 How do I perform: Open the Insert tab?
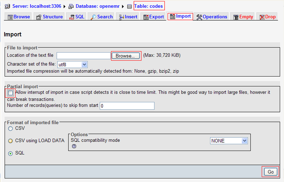pyautogui.click(x=128, y=17)
